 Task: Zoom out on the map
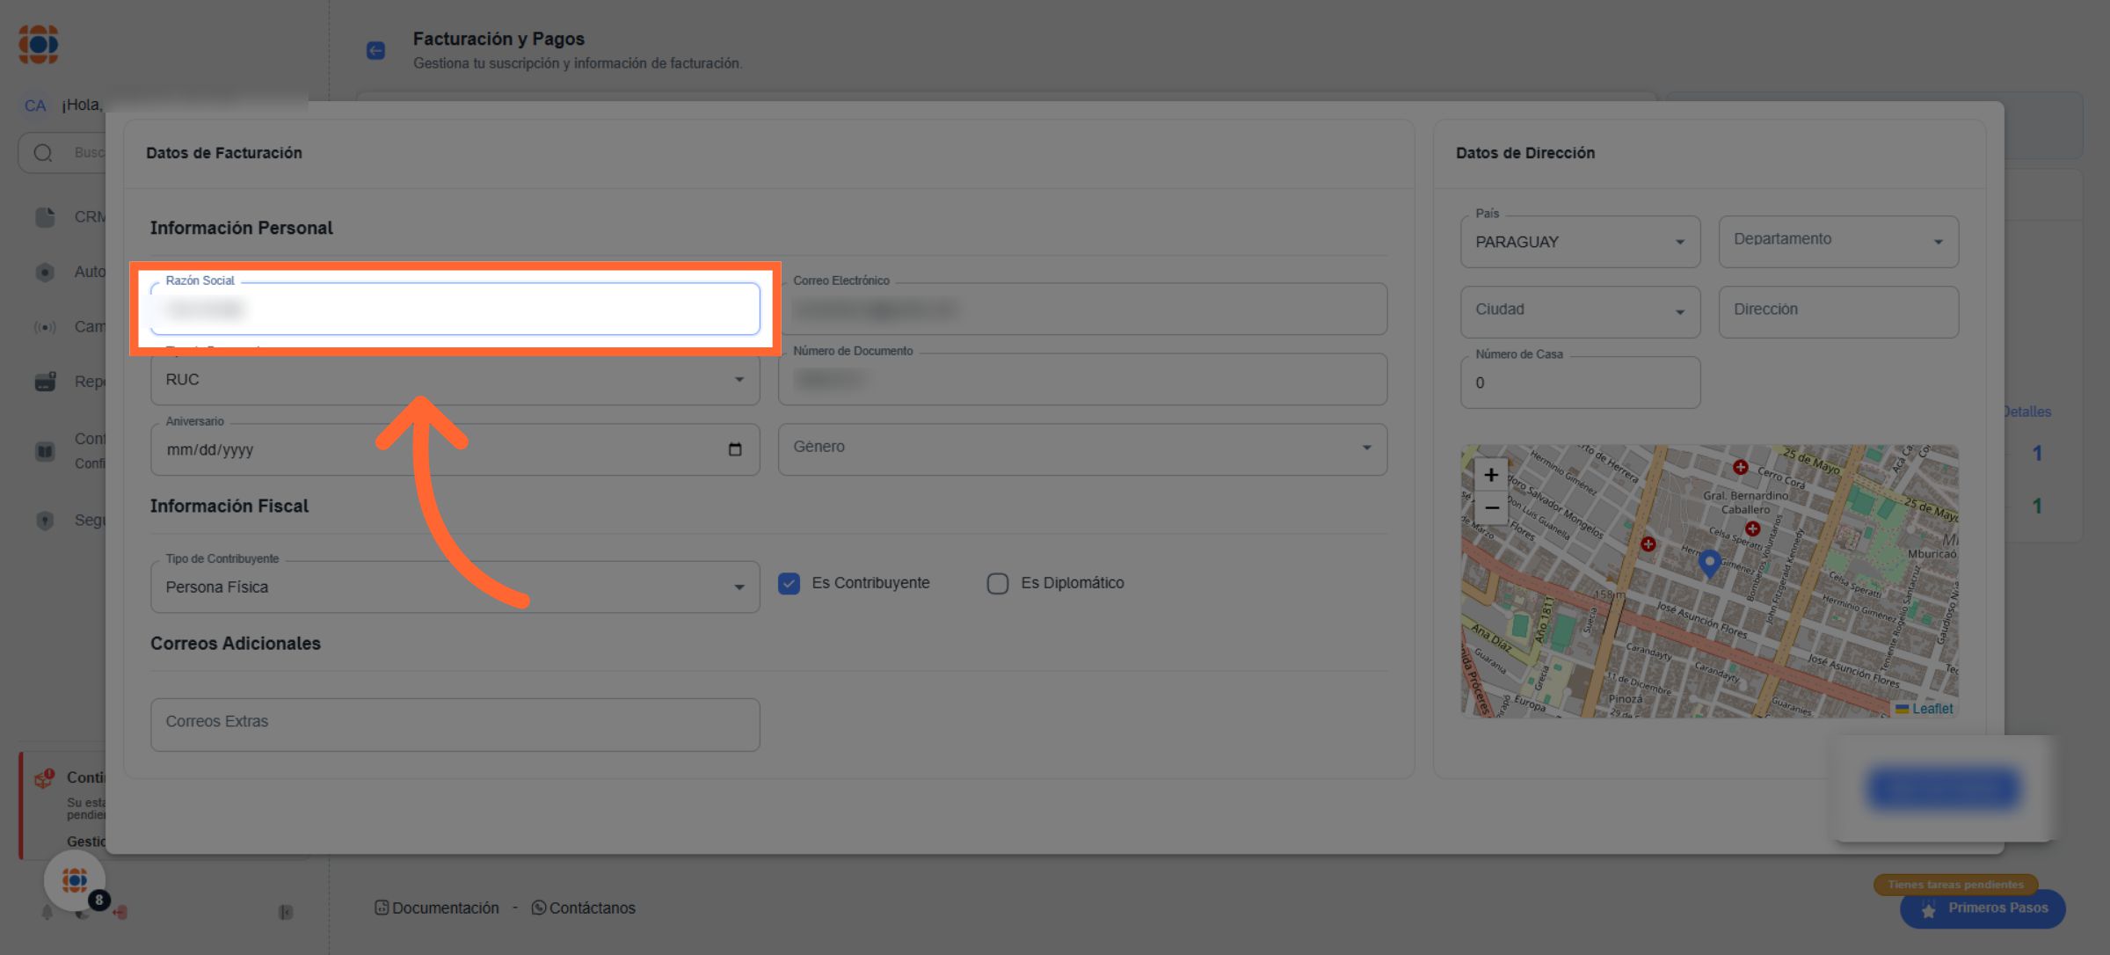click(1491, 508)
